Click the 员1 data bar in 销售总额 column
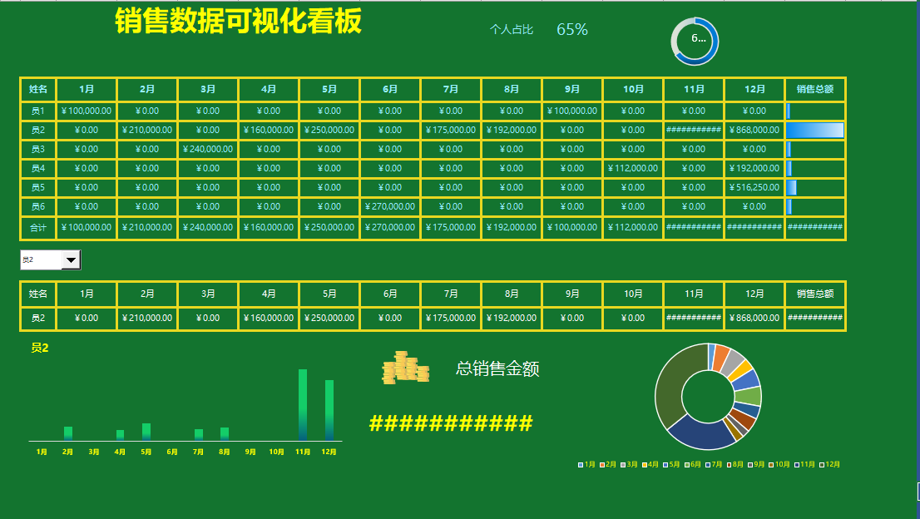The width and height of the screenshot is (920, 519). pos(789,111)
